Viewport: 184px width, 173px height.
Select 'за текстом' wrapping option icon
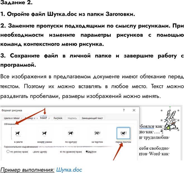[97, 133]
